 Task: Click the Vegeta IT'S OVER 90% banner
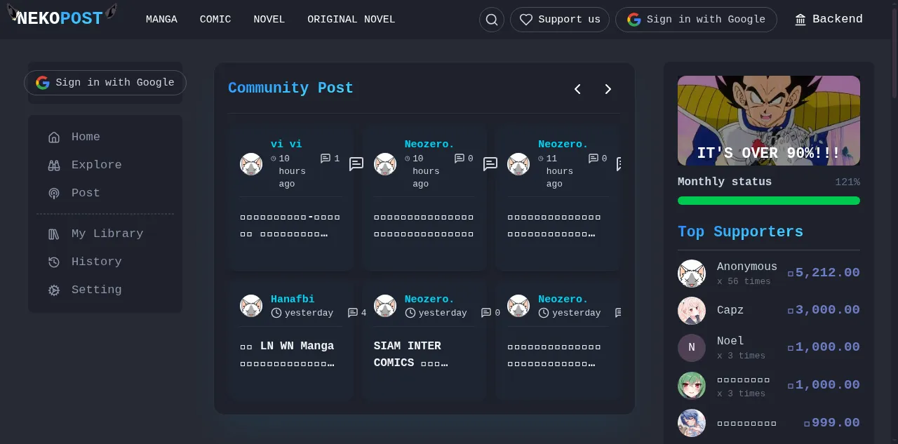(x=769, y=121)
